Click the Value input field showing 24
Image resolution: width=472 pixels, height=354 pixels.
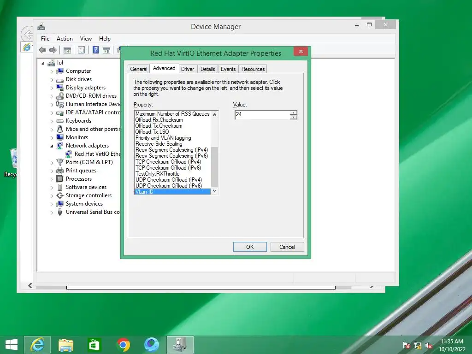click(x=262, y=114)
